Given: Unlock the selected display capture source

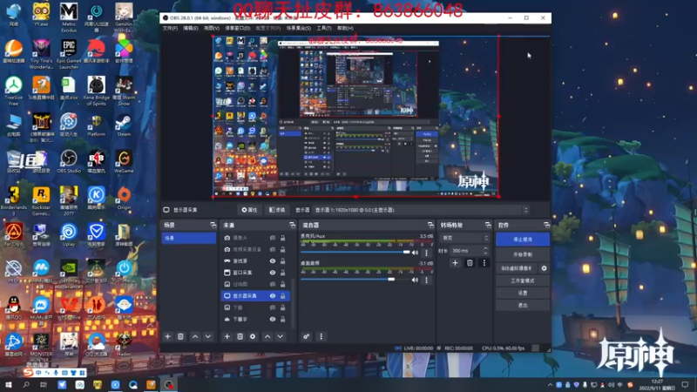Looking at the screenshot, I should 282,295.
